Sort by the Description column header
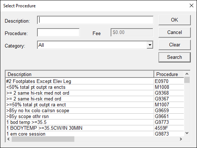 (x=80, y=74)
